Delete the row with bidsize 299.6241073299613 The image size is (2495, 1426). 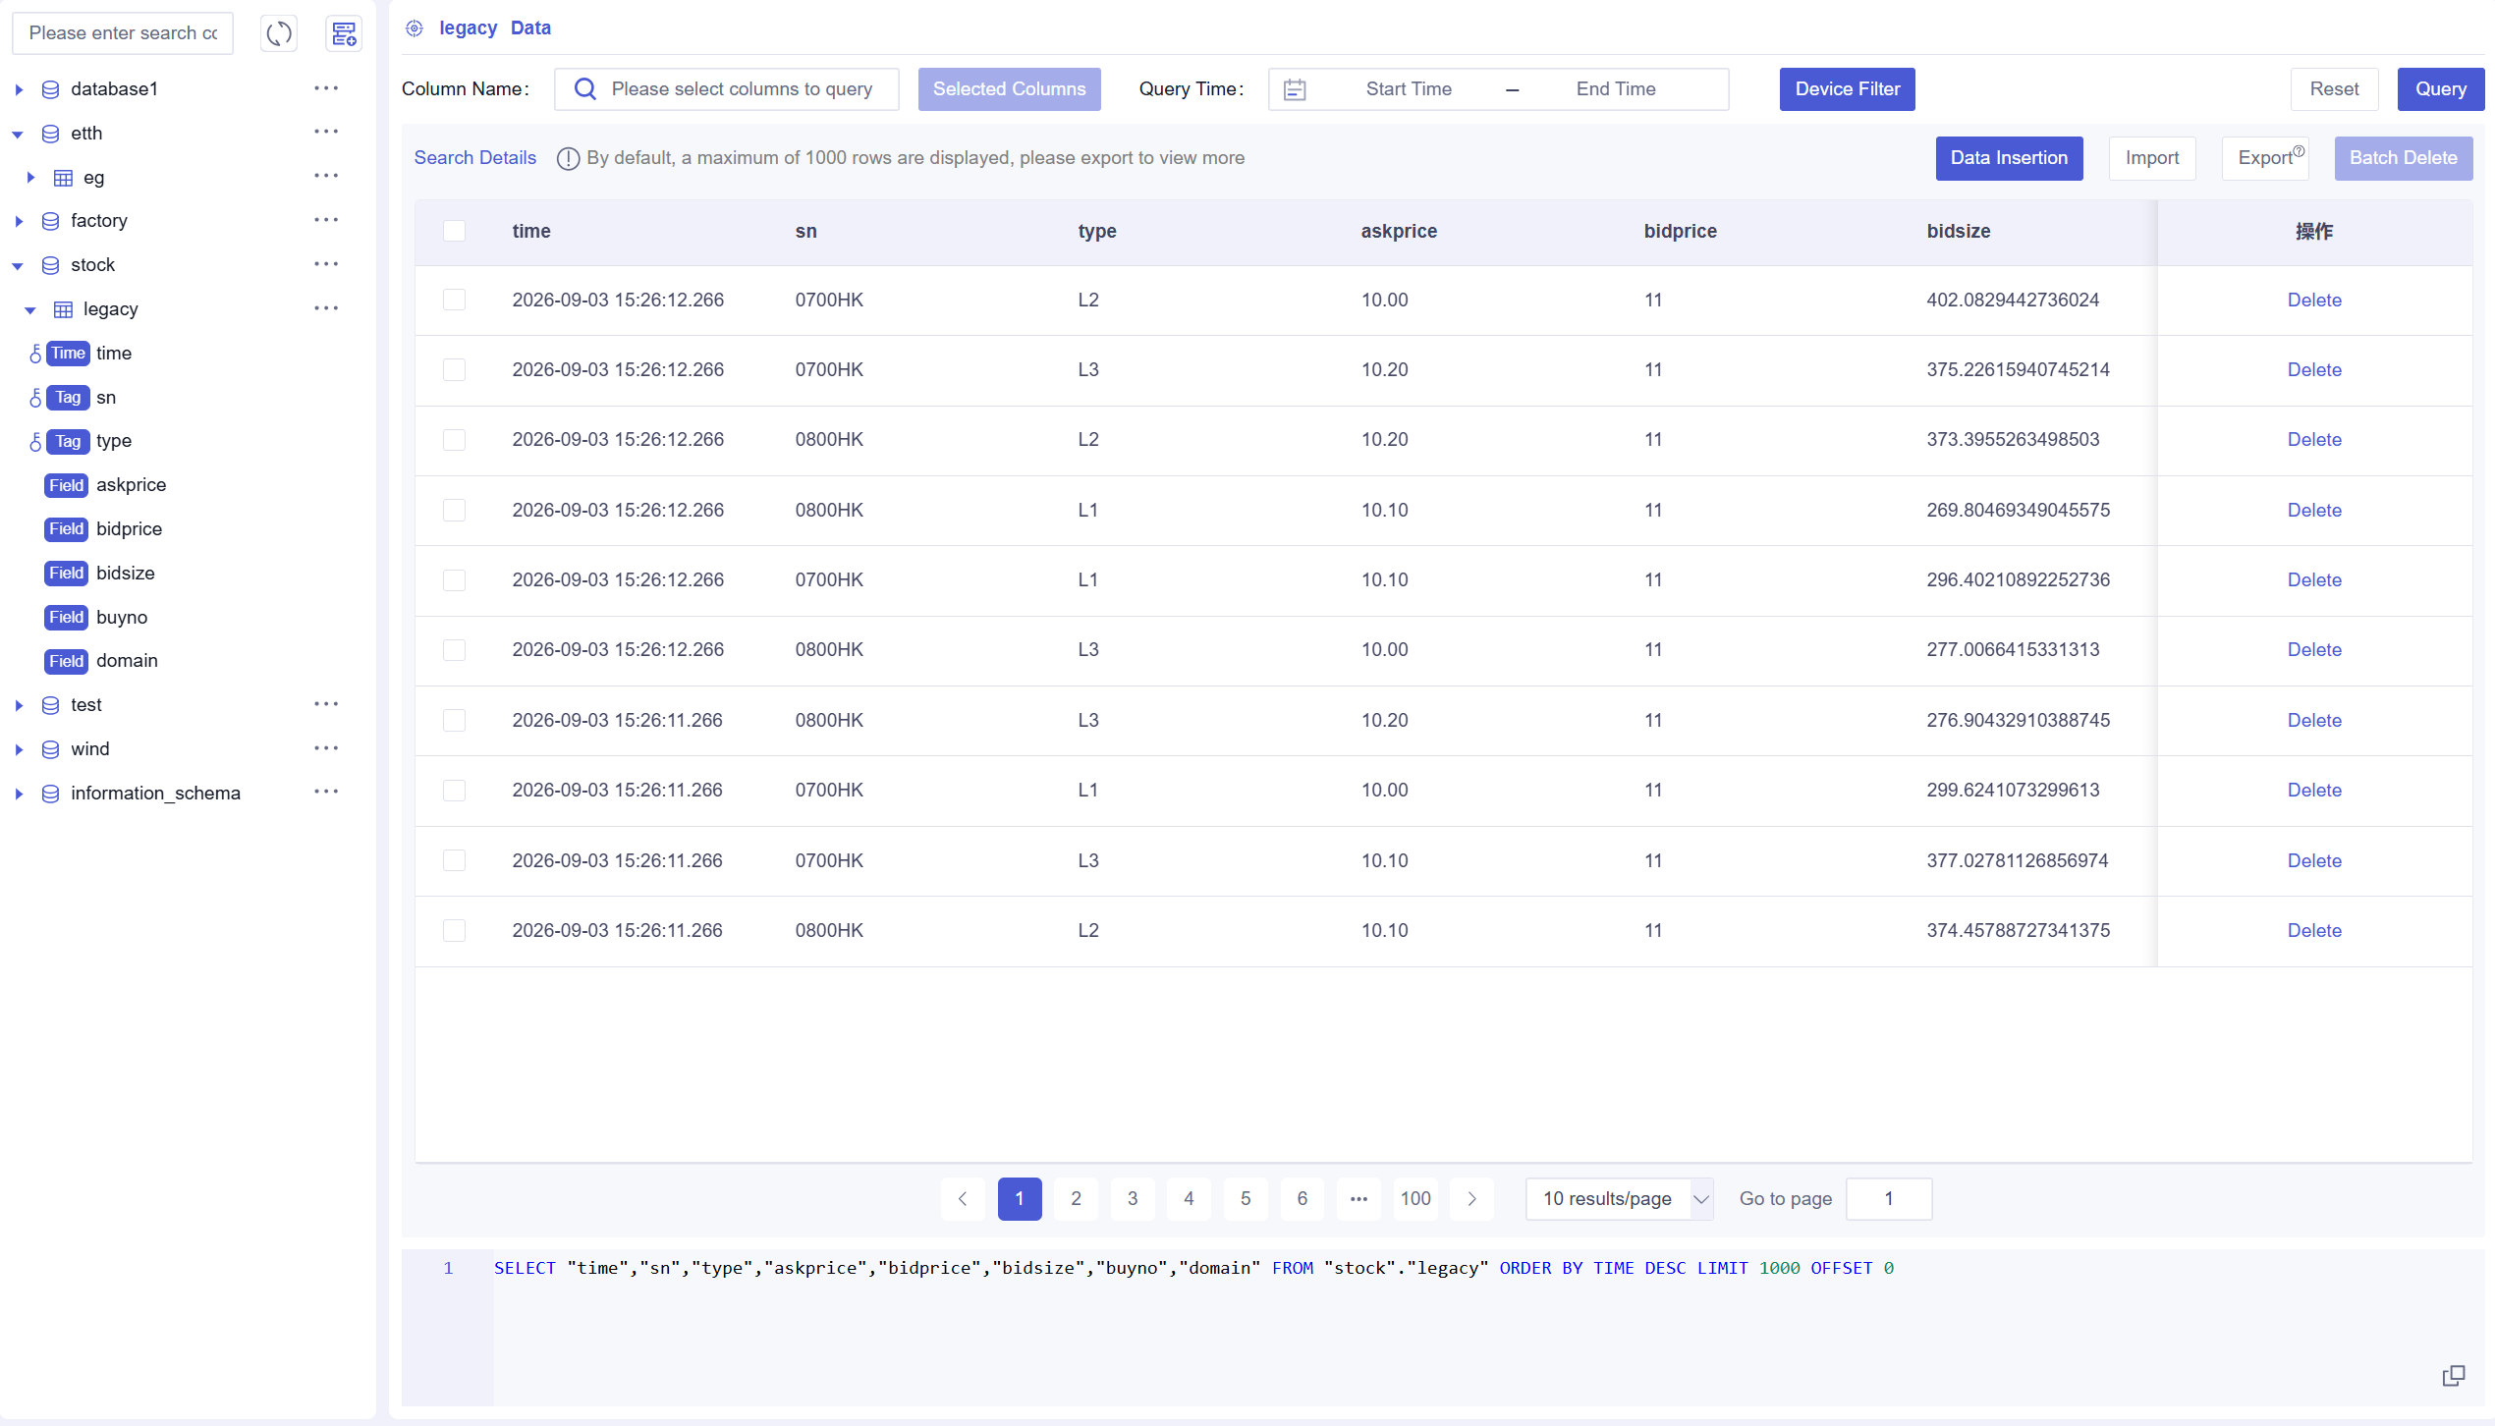pos(2314,791)
